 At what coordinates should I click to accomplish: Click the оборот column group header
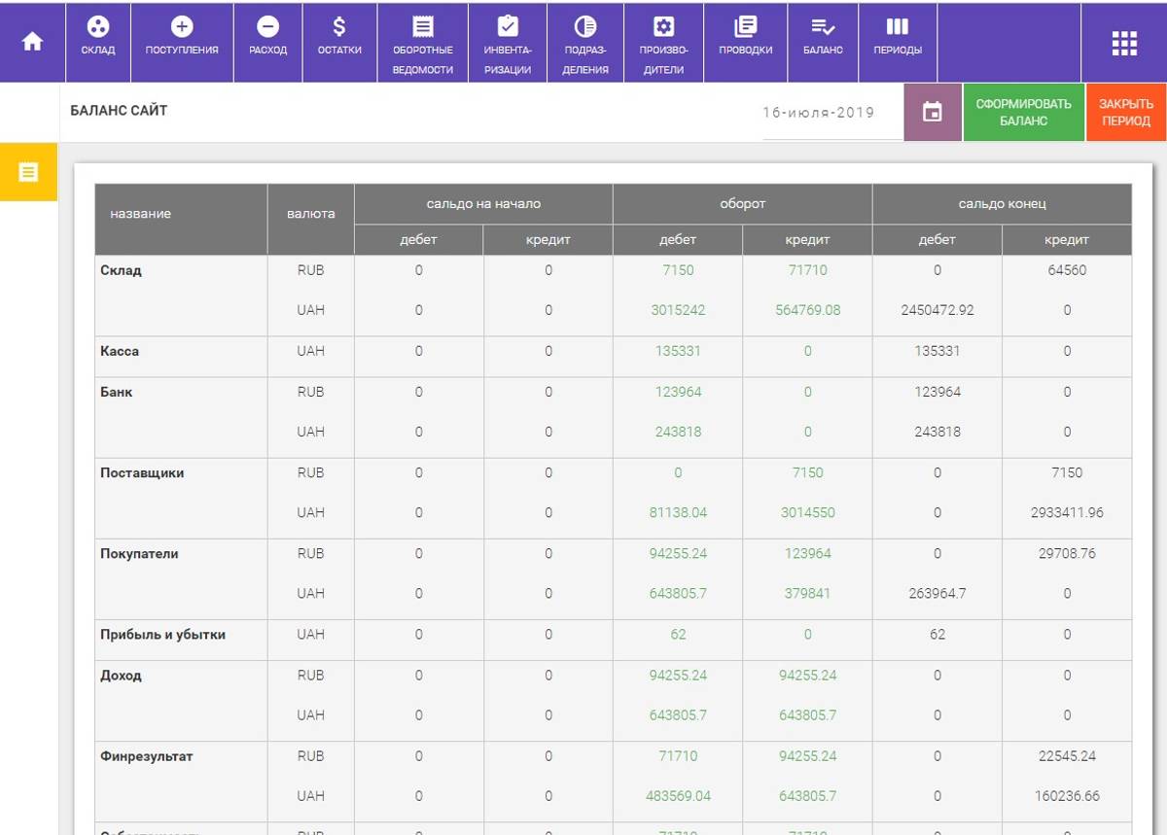pos(742,204)
